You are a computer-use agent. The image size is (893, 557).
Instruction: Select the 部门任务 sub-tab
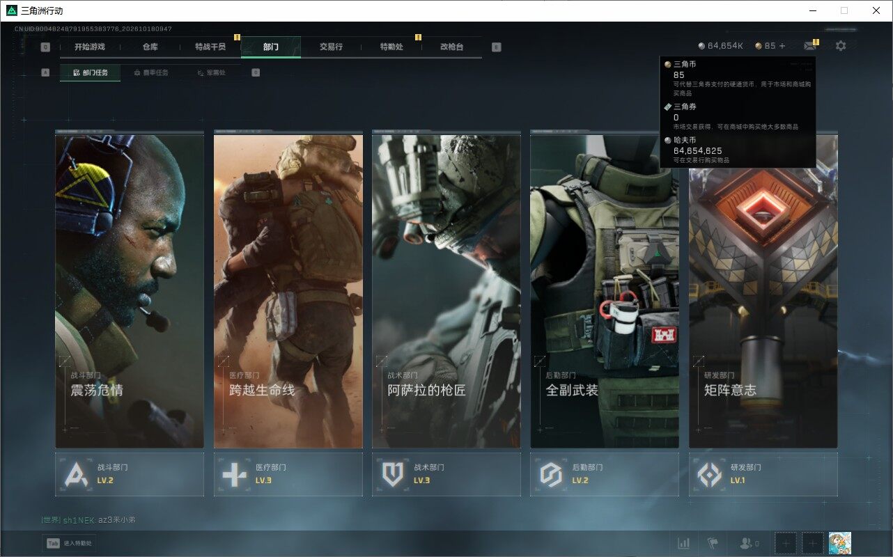(90, 72)
